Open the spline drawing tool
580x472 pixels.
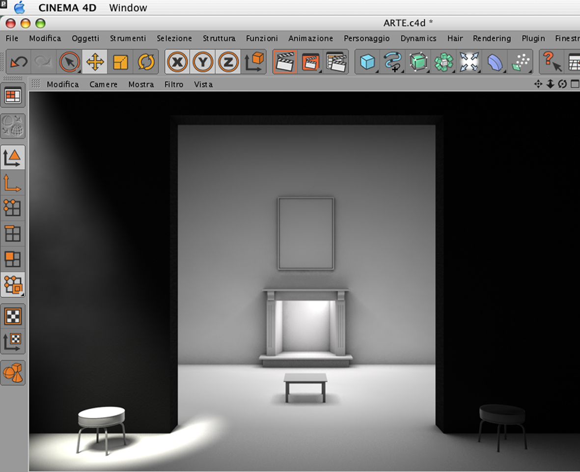393,62
